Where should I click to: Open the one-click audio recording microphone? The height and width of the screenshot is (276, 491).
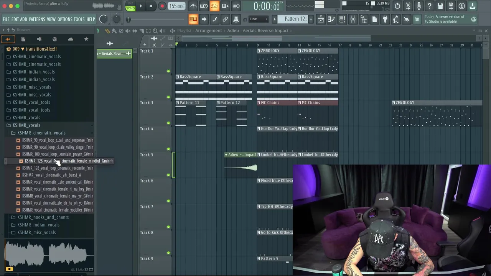coord(419,6)
